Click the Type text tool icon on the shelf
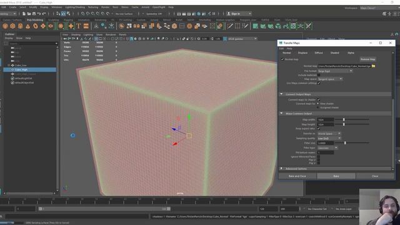400x225 pixels. pyautogui.click(x=79, y=26)
